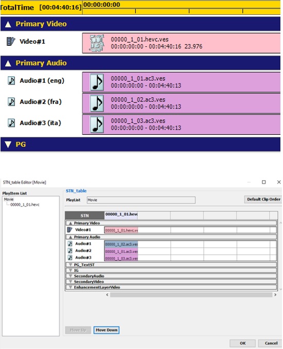
Task: Click the timeline ruler at 00:00:00:00
Action: click(x=102, y=5)
